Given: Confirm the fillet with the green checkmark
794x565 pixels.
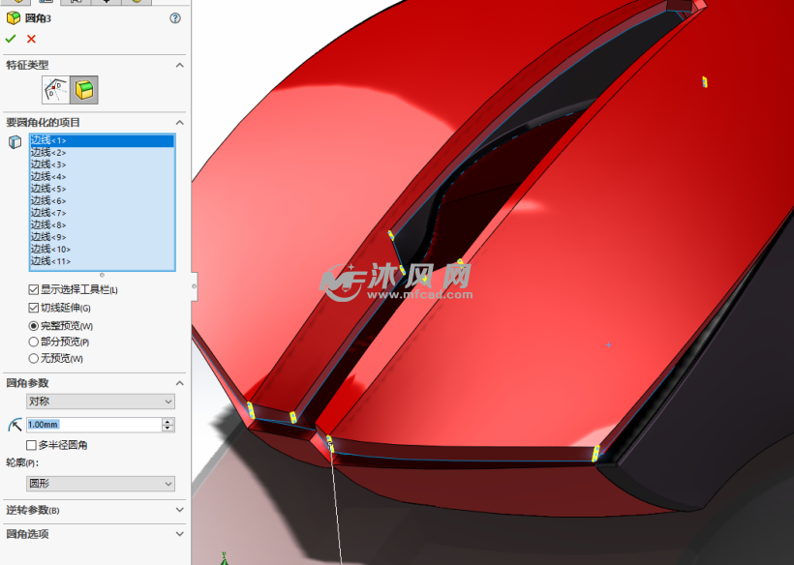Looking at the screenshot, I should (x=11, y=39).
